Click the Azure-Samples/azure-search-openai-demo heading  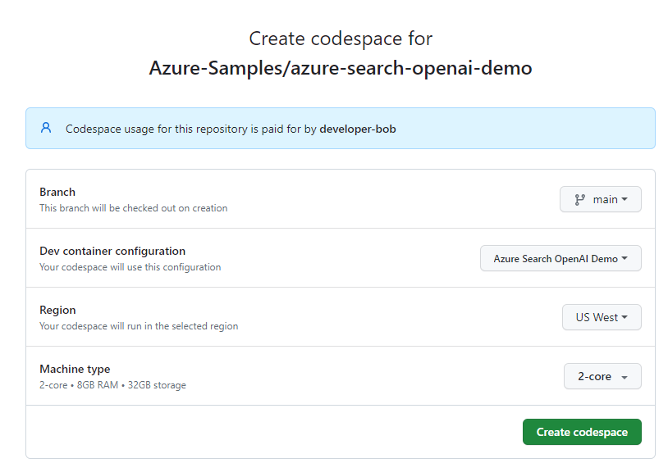[341, 67]
